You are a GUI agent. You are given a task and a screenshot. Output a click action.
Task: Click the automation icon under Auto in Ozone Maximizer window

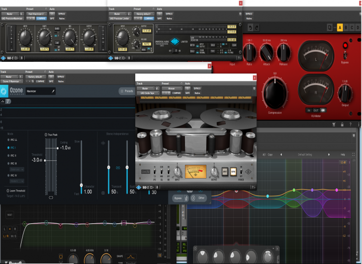point(51,76)
